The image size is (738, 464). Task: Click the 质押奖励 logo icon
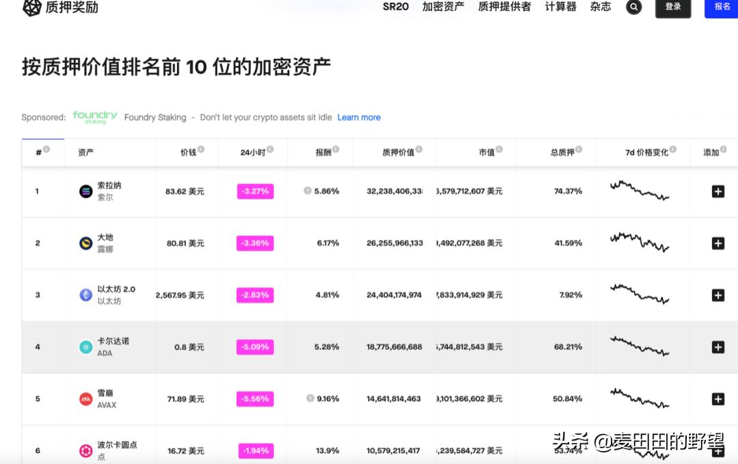click(31, 8)
